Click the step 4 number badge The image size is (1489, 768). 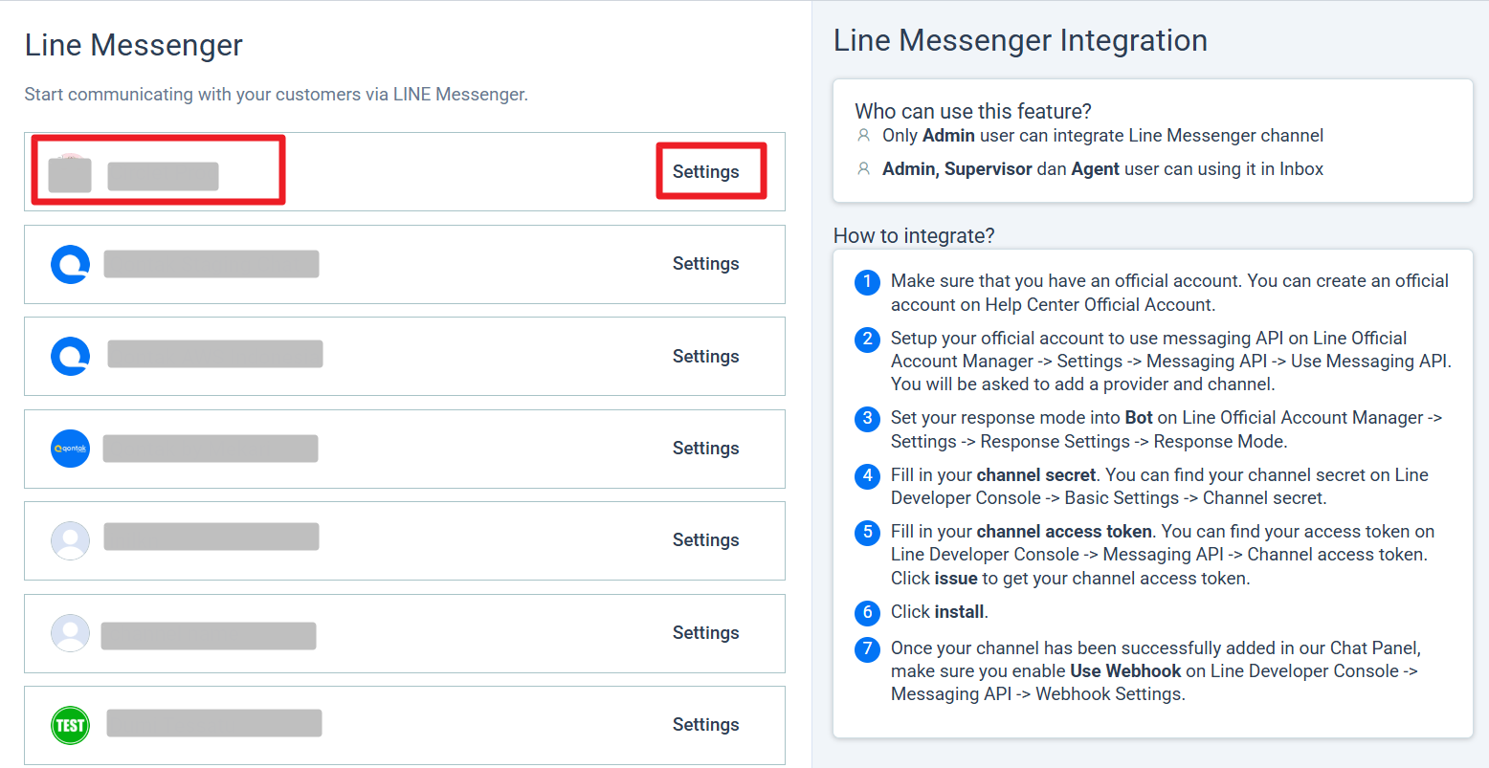[x=867, y=476]
